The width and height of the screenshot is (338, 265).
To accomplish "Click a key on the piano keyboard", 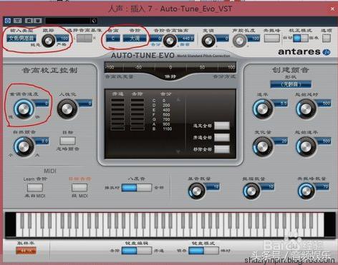I will point(170,225).
